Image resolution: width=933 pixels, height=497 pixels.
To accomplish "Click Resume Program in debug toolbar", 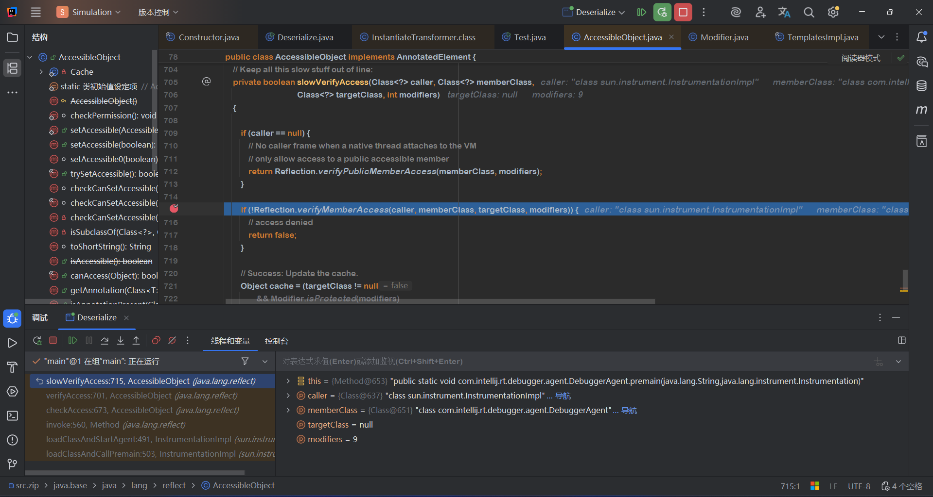I will [x=73, y=341].
